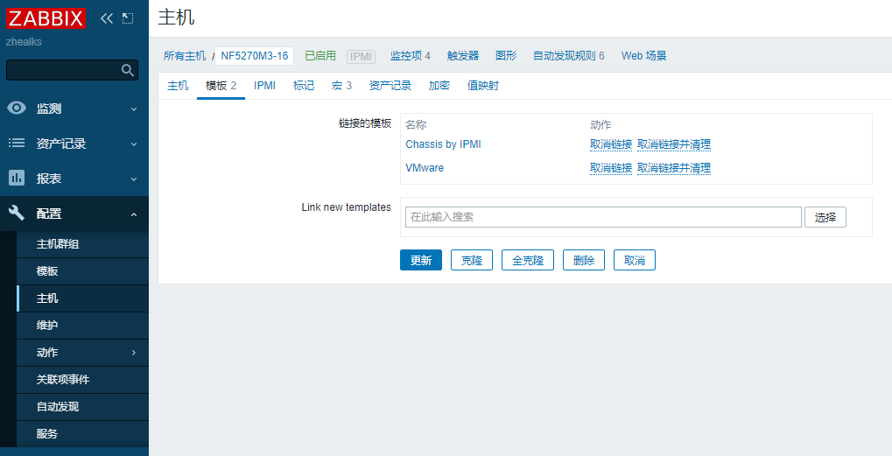Click the list icon beside 资产记录
This screenshot has height=456, width=892.
coord(17,144)
